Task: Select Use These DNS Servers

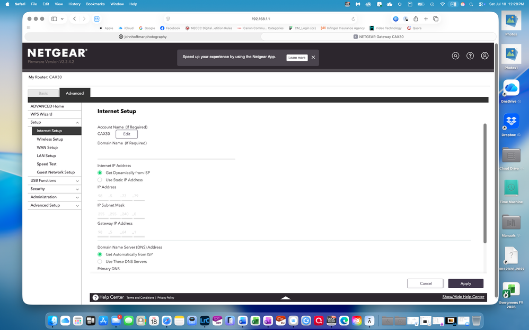Action: 100,261
